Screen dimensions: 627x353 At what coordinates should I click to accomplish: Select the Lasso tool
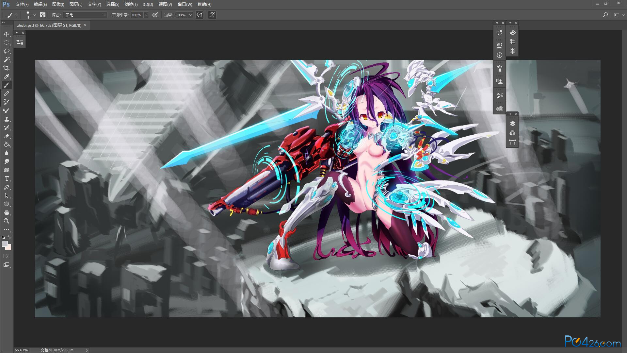point(7,51)
